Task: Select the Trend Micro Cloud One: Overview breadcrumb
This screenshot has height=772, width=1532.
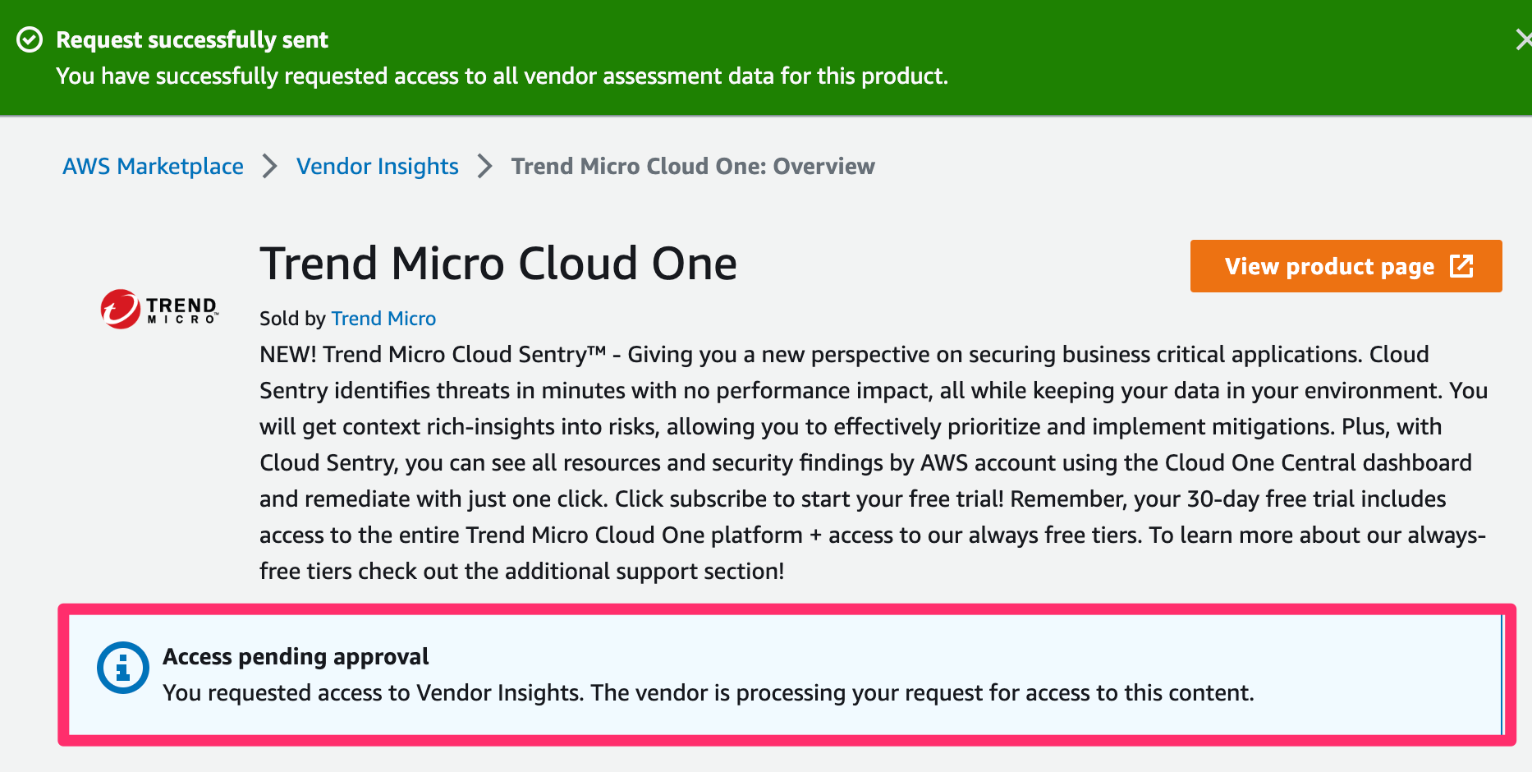Action: point(693,166)
